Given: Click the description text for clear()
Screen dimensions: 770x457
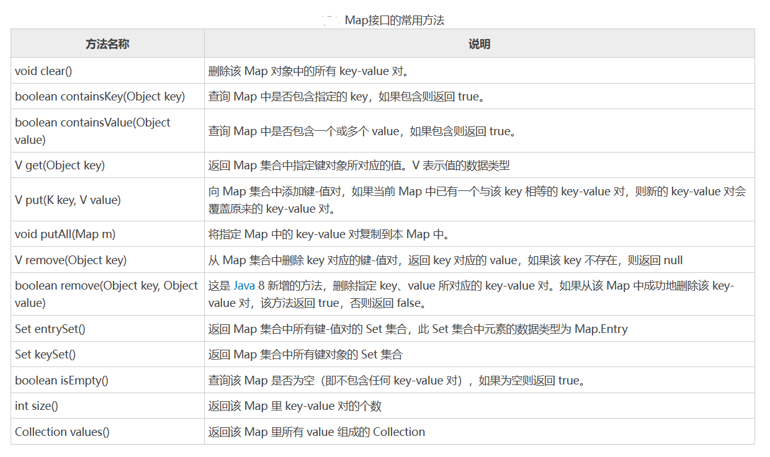Looking at the screenshot, I should click(309, 71).
